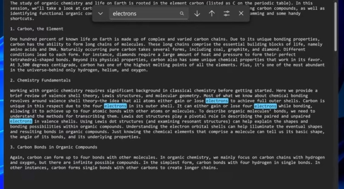Jump to next match with down arrow

pyautogui.click(x=197, y=14)
